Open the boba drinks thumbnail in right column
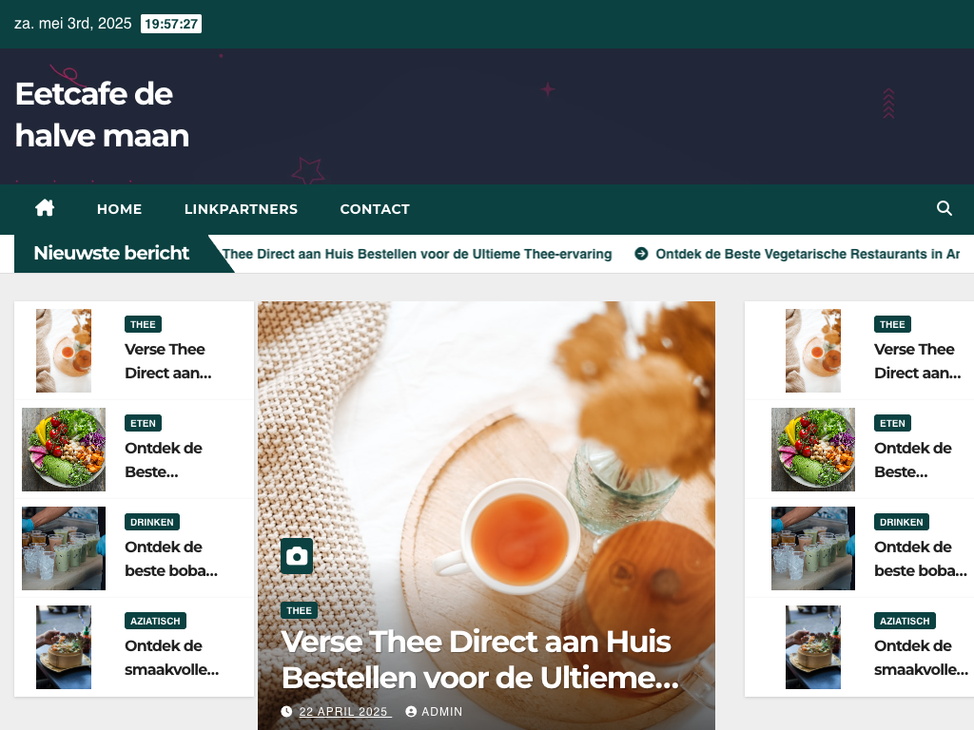 click(x=813, y=548)
